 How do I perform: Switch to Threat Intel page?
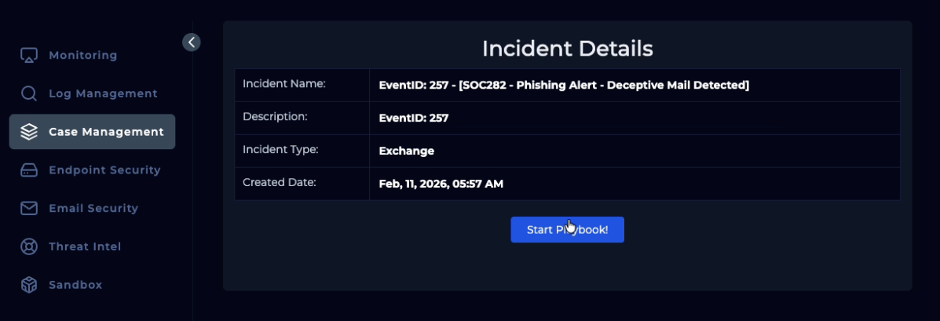point(85,246)
